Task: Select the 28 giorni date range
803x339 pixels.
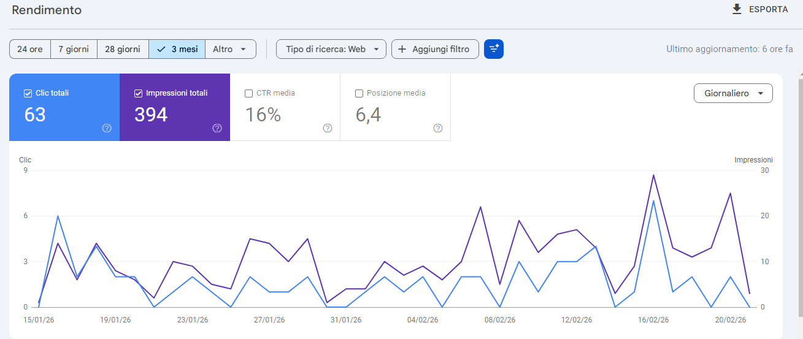Action: [123, 49]
